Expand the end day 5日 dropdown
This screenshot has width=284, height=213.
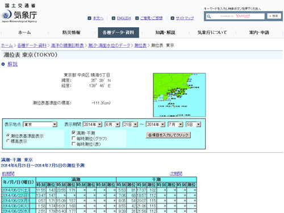tap(193, 124)
